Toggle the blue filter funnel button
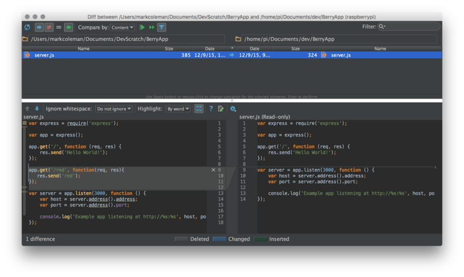Screen dimensions: 464x277 162,27
